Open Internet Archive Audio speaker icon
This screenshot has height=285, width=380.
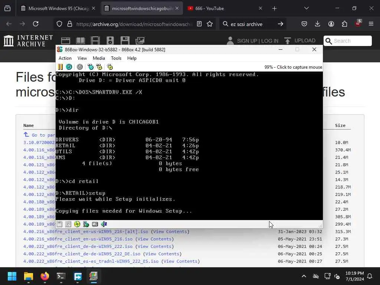click(x=110, y=41)
